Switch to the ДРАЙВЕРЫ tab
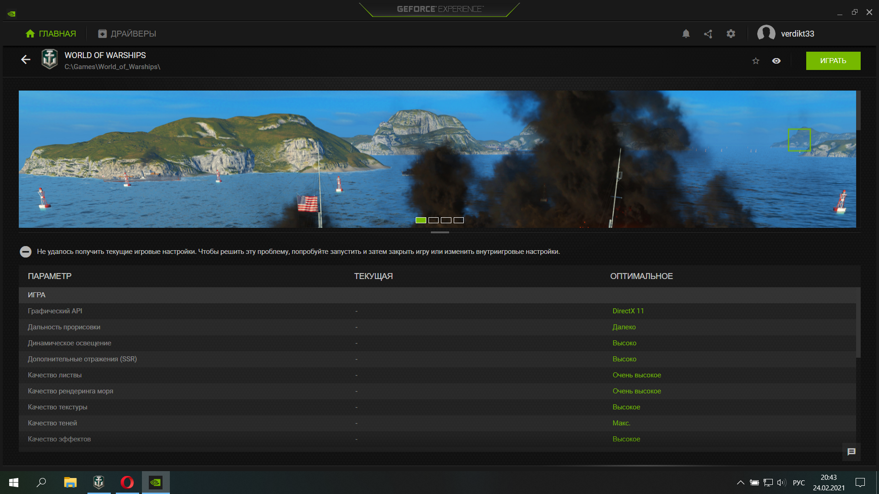 pos(127,33)
